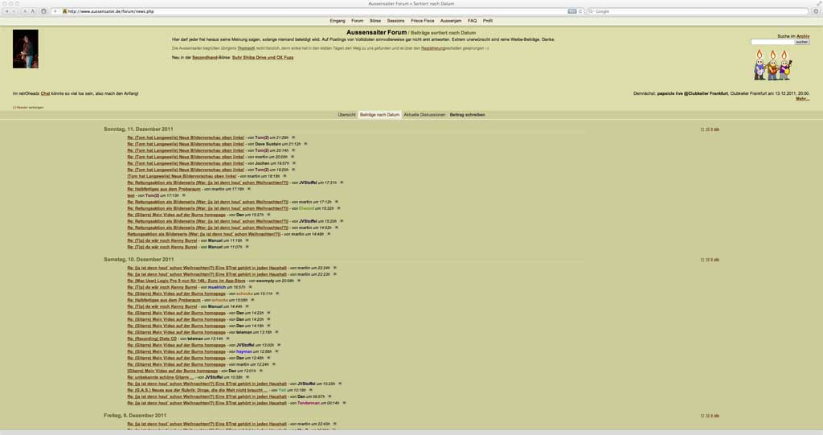823x435 pixels.
Task: Click the browser back arrow button
Action: click(5, 11)
